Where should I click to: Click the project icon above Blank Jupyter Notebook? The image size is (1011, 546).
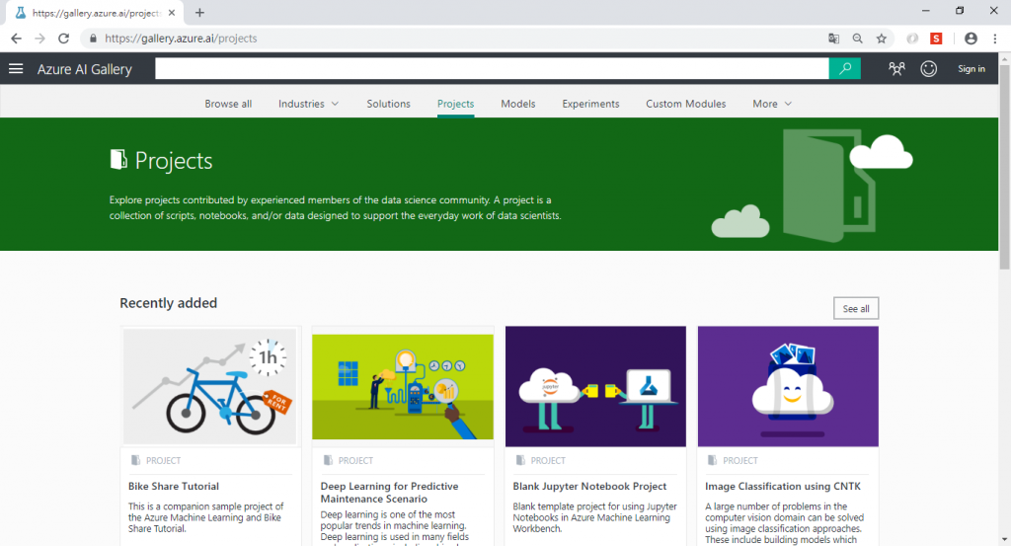520,460
